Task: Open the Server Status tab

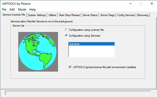Action: pyautogui.click(x=90, y=15)
